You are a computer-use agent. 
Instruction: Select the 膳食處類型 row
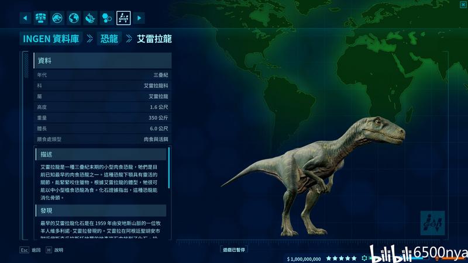coord(102,139)
